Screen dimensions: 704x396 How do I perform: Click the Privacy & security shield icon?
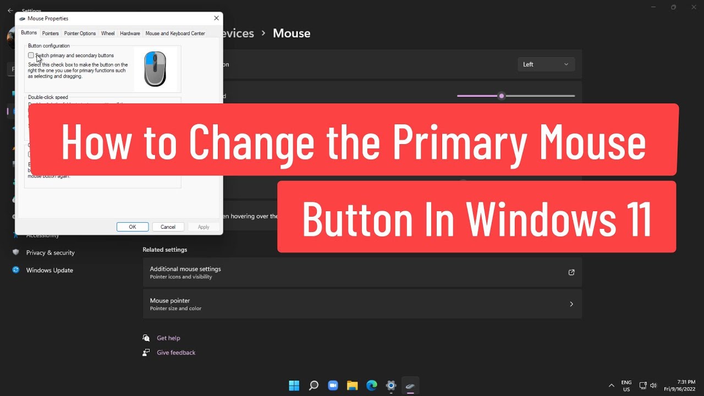pos(16,252)
